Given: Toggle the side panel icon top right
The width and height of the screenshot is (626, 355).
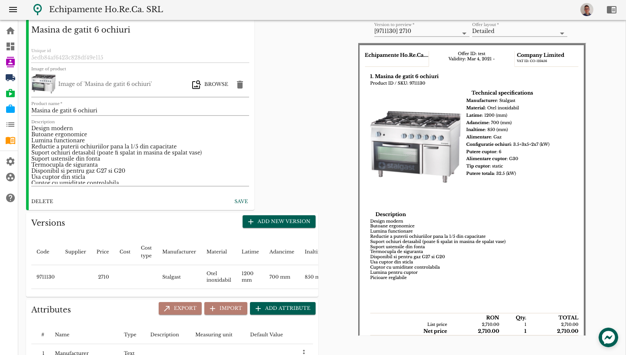Looking at the screenshot, I should [x=612, y=10].
